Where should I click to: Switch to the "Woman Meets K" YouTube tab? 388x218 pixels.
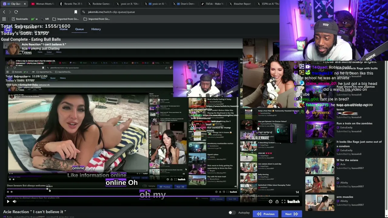(42, 4)
